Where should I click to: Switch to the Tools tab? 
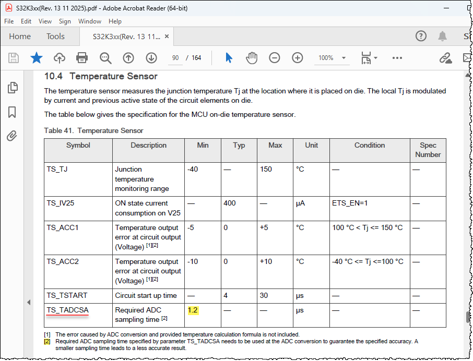55,36
